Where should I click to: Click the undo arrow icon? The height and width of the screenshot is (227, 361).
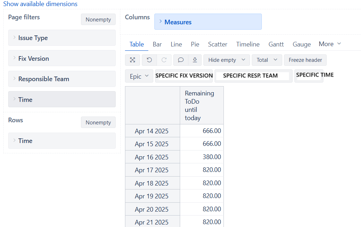pyautogui.click(x=149, y=60)
